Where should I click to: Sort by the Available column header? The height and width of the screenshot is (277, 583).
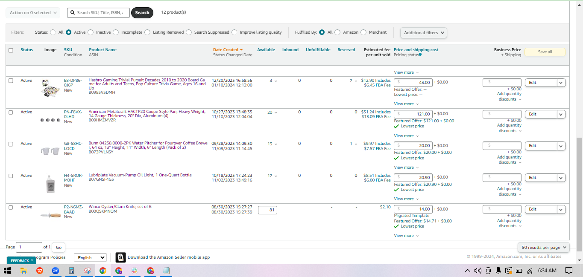click(266, 50)
